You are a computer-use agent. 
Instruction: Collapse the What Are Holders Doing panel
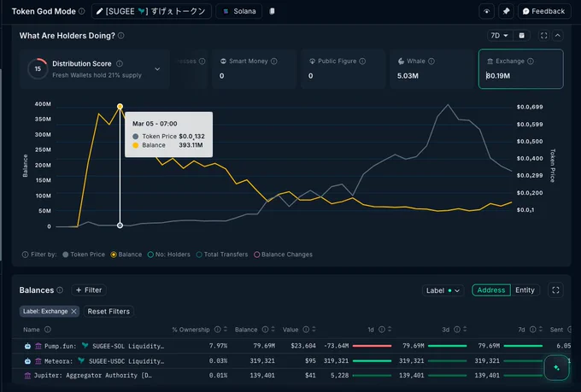(x=558, y=36)
